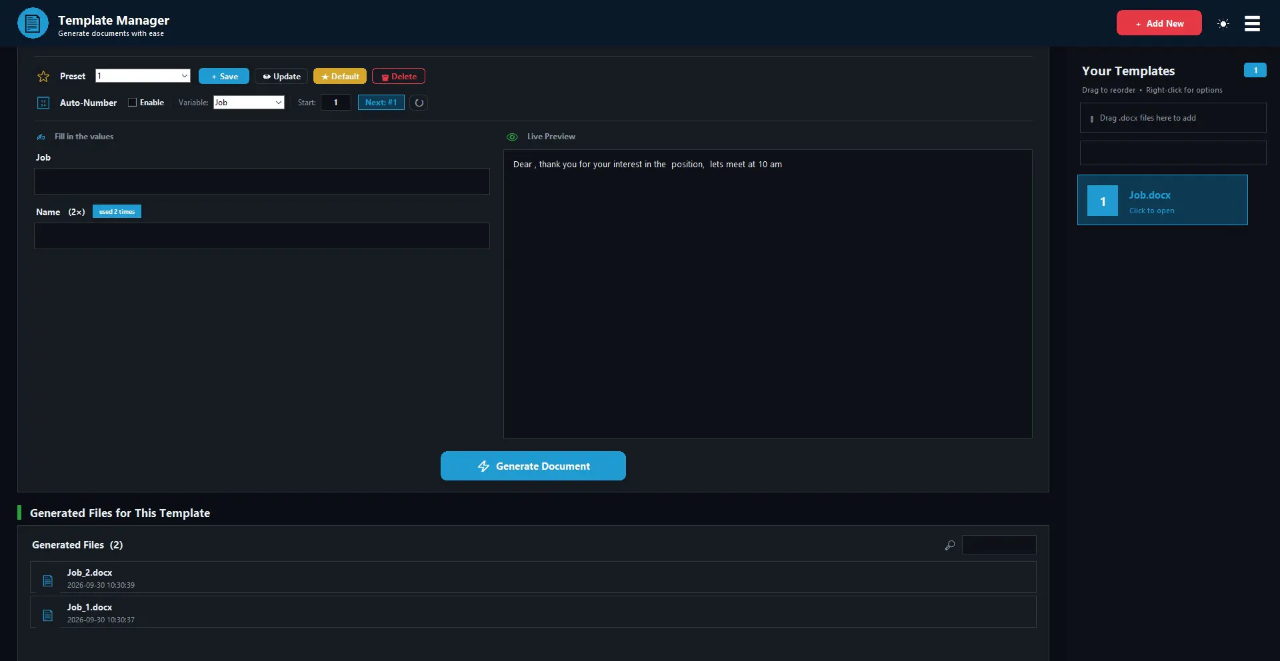The height and width of the screenshot is (661, 1280).
Task: Open the Preset dropdown
Action: [143, 76]
